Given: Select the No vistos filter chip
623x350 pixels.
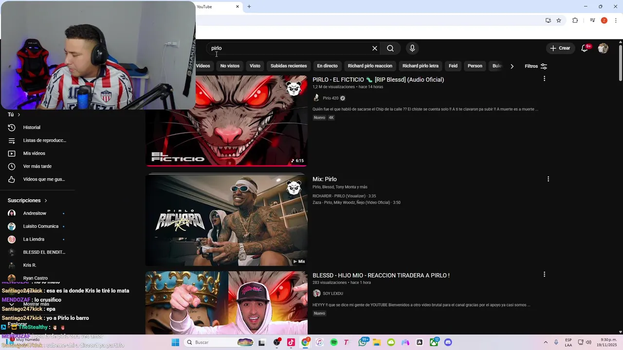Looking at the screenshot, I should (x=230, y=66).
